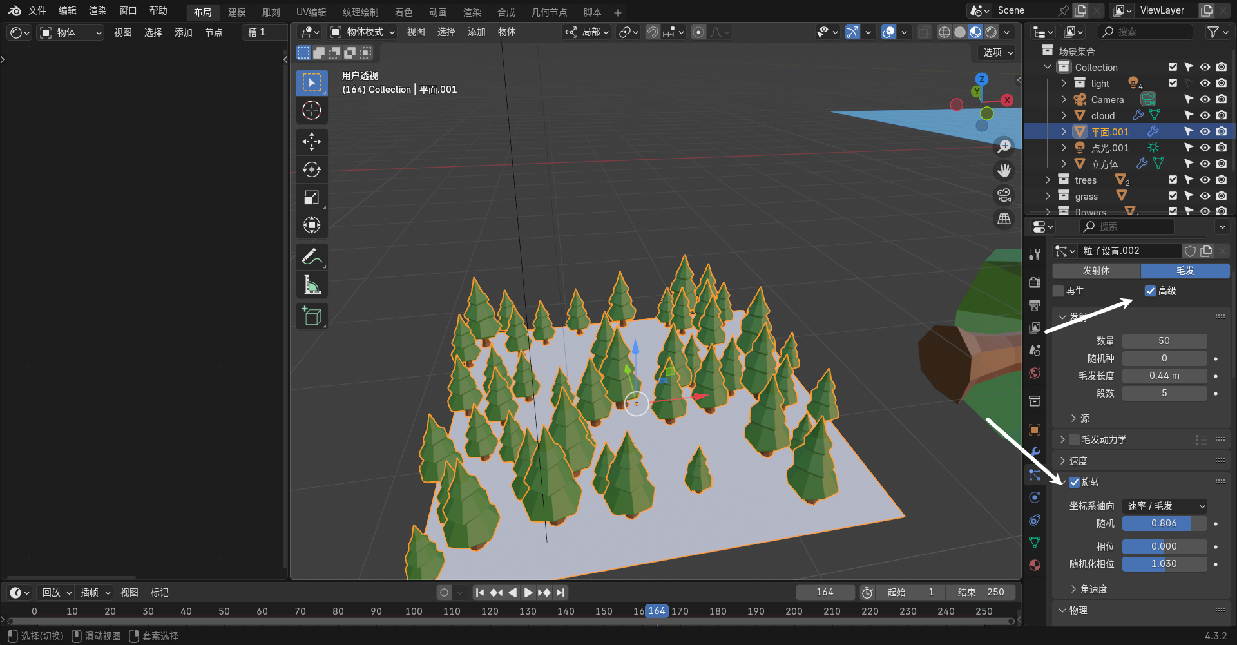Click the Add Cube tool icon

coord(312,316)
